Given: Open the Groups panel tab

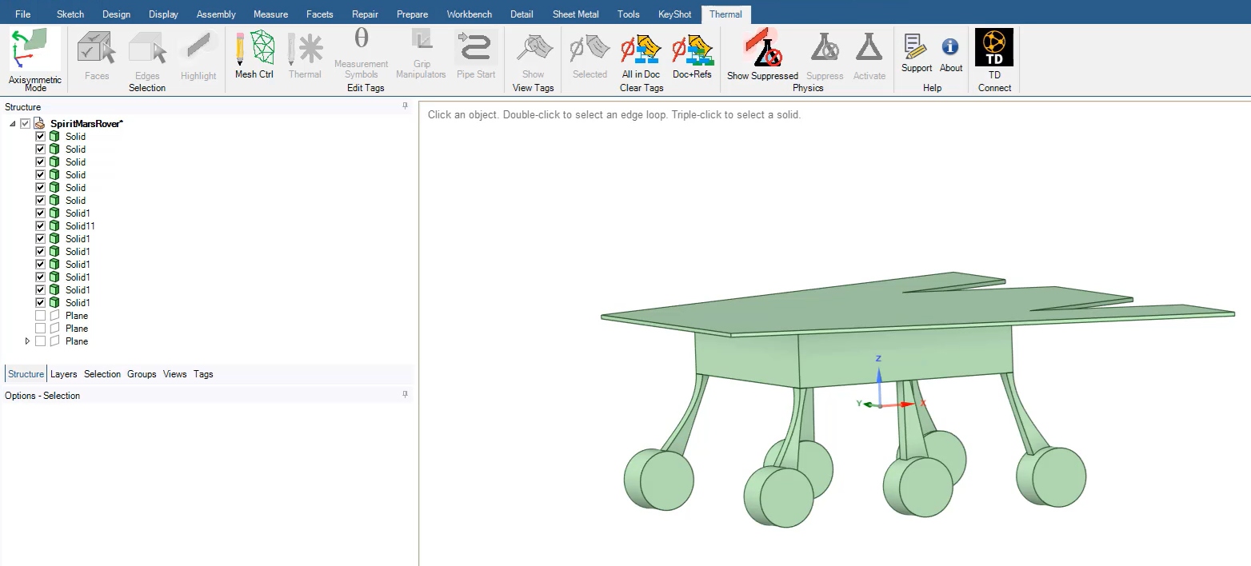Looking at the screenshot, I should click(142, 374).
